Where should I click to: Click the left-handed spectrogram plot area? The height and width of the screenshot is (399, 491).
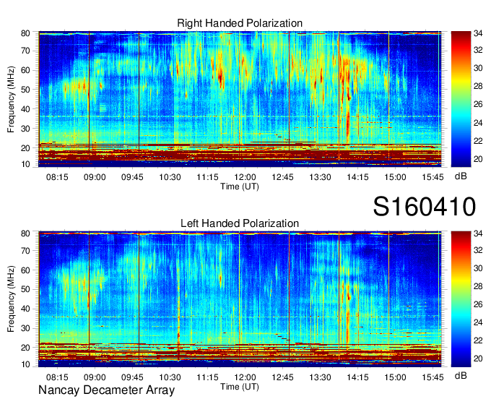coord(240,299)
